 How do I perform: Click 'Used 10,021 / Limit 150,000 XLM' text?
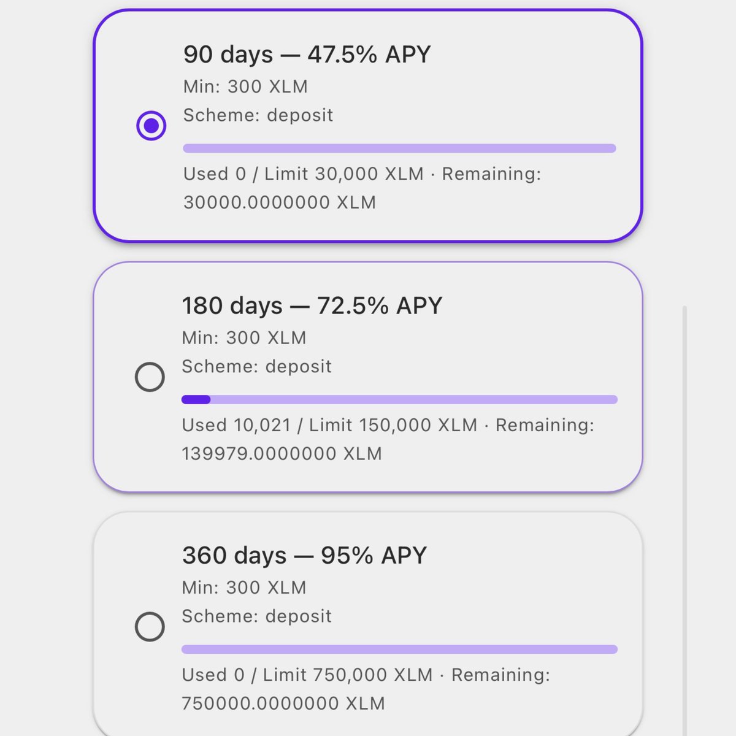tap(329, 425)
